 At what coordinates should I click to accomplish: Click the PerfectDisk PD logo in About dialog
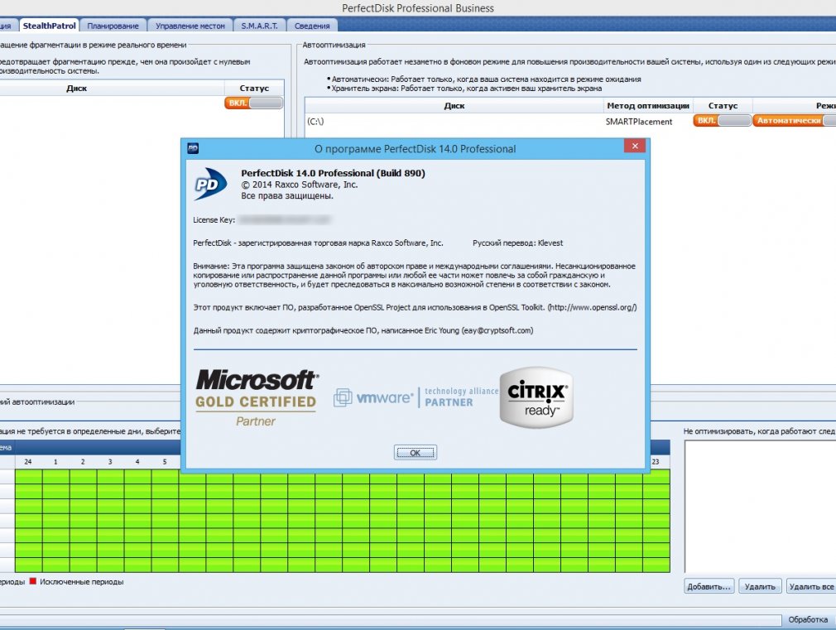point(210,184)
